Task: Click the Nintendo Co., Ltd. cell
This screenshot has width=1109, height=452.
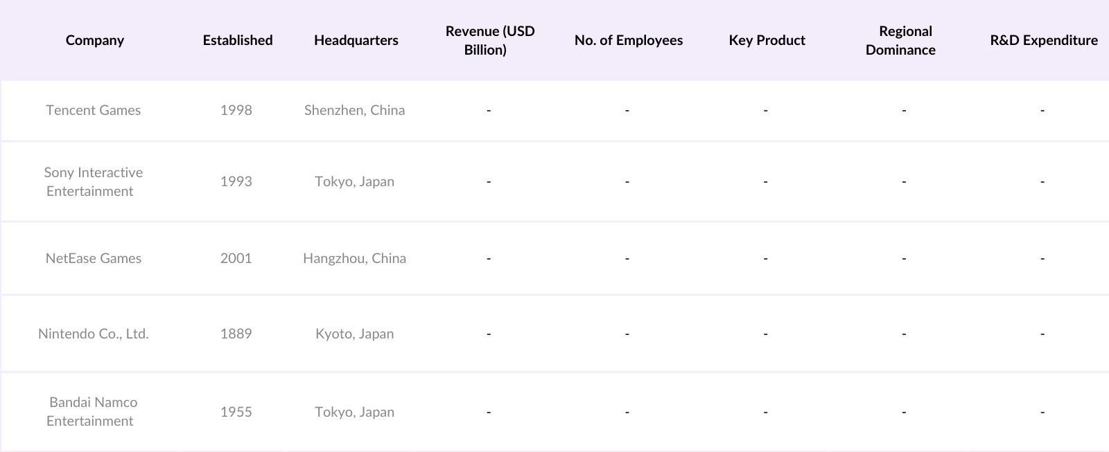Action: [94, 334]
